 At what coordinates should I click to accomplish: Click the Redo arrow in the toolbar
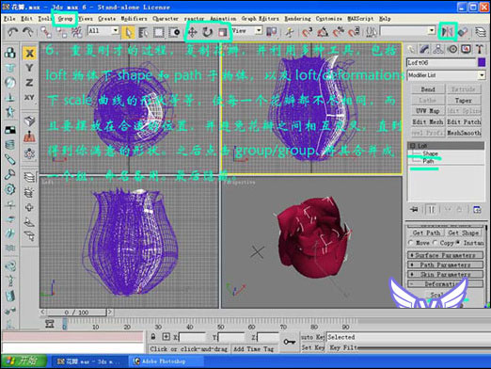point(28,32)
